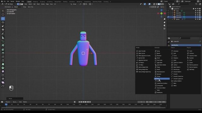Click the blue Z axis on the navigation gizmo
Screen dimensions: 202x113
161,10
